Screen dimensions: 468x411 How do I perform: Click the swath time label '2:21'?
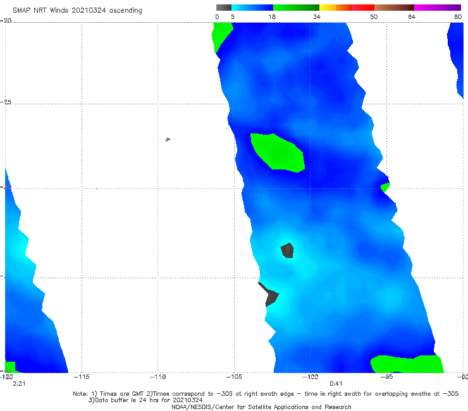[x=19, y=384]
